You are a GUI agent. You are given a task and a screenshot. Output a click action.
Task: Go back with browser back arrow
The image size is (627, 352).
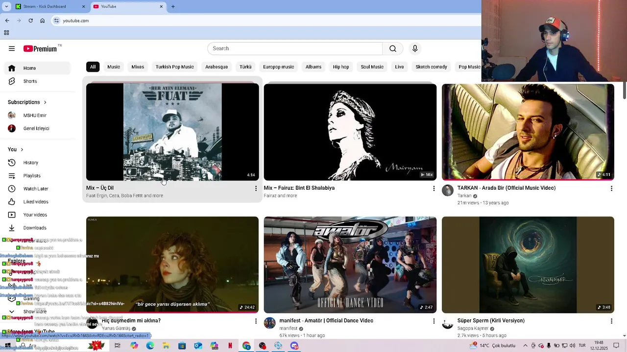click(7, 21)
